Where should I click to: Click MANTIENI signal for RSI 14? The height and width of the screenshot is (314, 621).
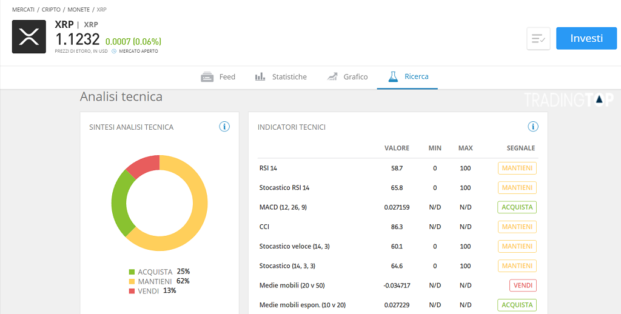tap(517, 169)
